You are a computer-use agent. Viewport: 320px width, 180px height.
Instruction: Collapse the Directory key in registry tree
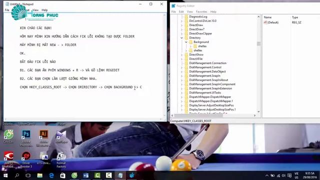pos(181,38)
